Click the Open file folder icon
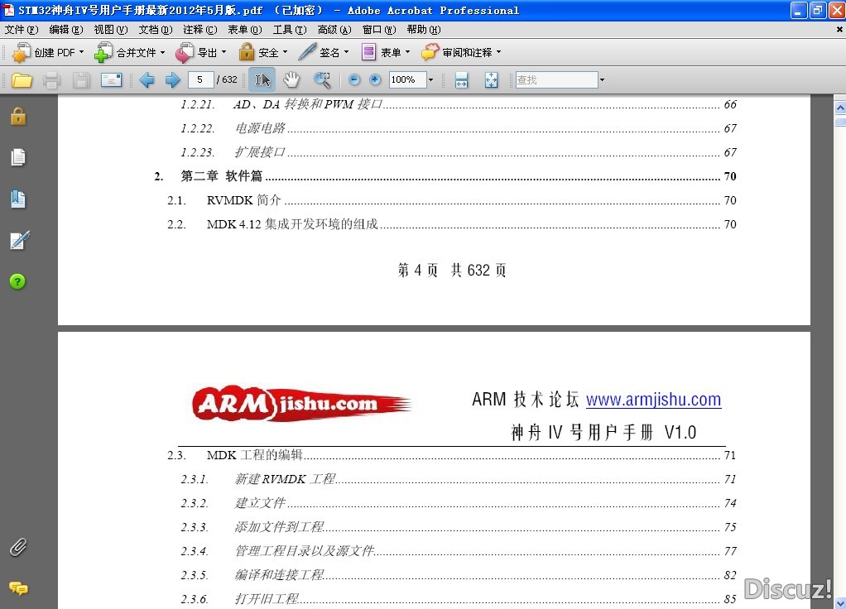846x609 pixels. [22, 80]
